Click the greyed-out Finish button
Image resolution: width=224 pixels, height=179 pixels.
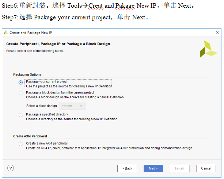click(x=180, y=168)
